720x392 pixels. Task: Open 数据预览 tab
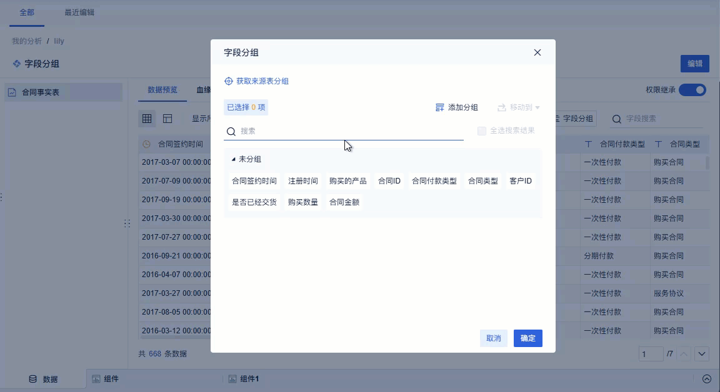click(162, 90)
